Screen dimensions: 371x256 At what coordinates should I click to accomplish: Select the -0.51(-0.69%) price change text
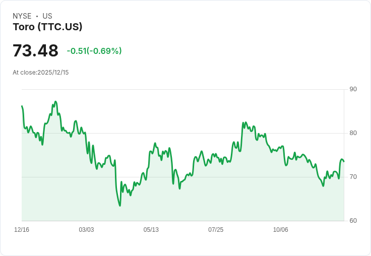tap(94, 51)
